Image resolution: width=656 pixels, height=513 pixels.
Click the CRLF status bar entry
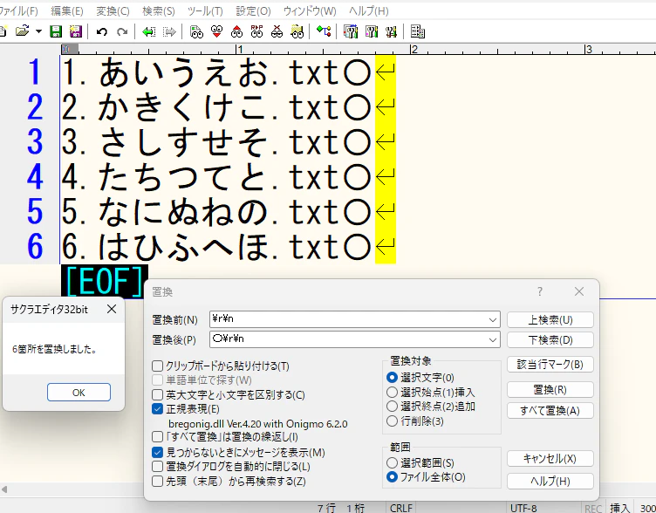400,508
